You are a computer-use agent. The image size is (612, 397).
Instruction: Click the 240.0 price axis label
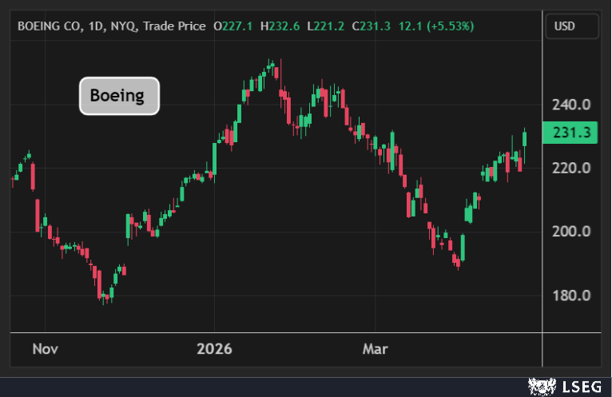point(570,105)
